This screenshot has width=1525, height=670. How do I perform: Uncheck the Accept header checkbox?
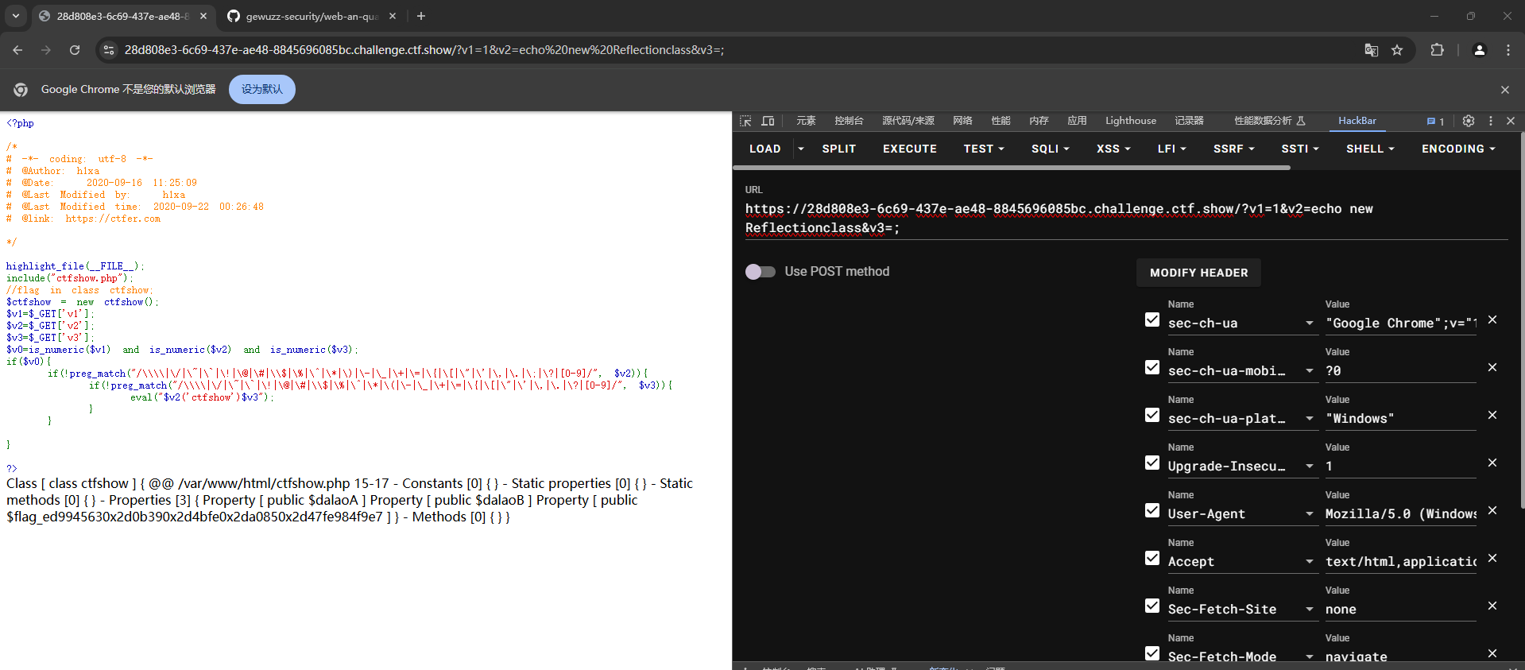tap(1152, 558)
